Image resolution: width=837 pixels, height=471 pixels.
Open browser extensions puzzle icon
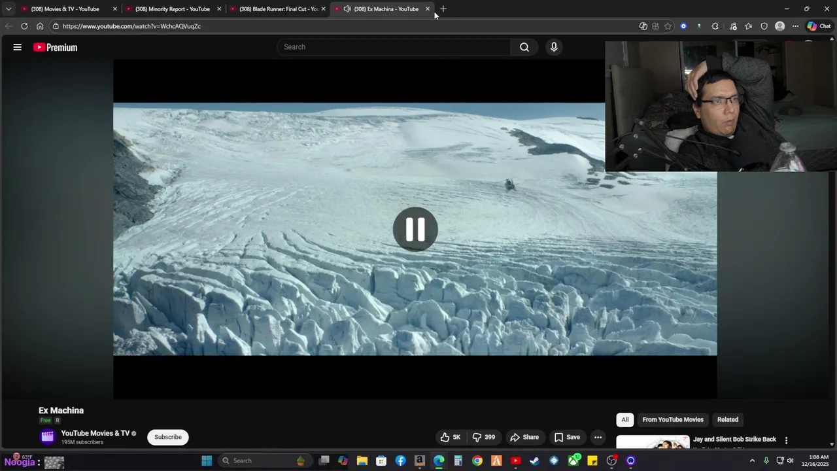(715, 26)
